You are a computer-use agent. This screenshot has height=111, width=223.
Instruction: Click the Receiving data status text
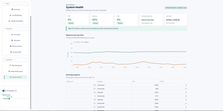[148, 20]
